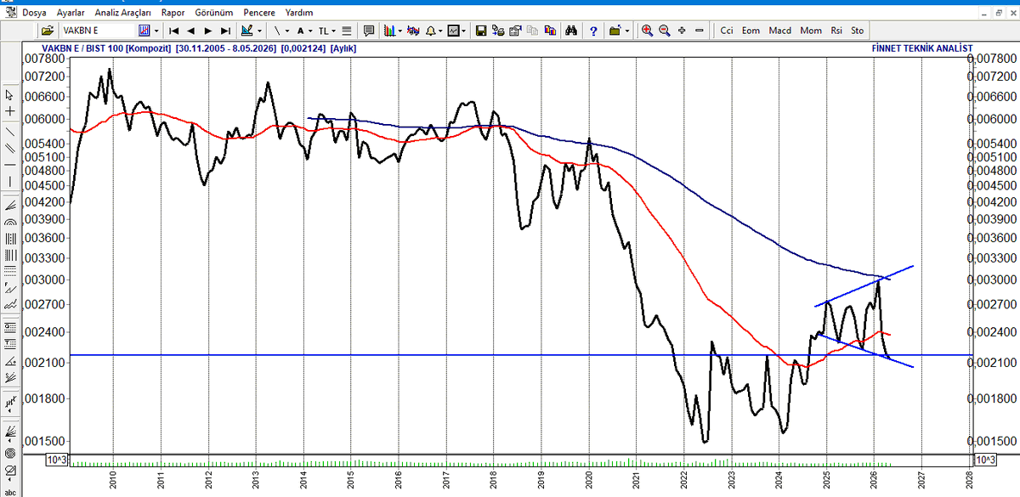This screenshot has width=1020, height=497.
Task: Save chart with the floppy disk icon
Action: (480, 31)
